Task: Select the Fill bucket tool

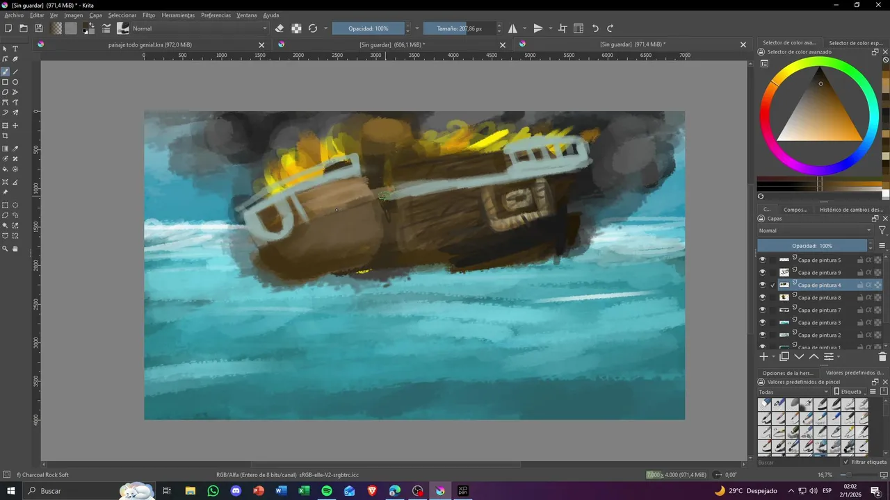Action: coord(5,169)
